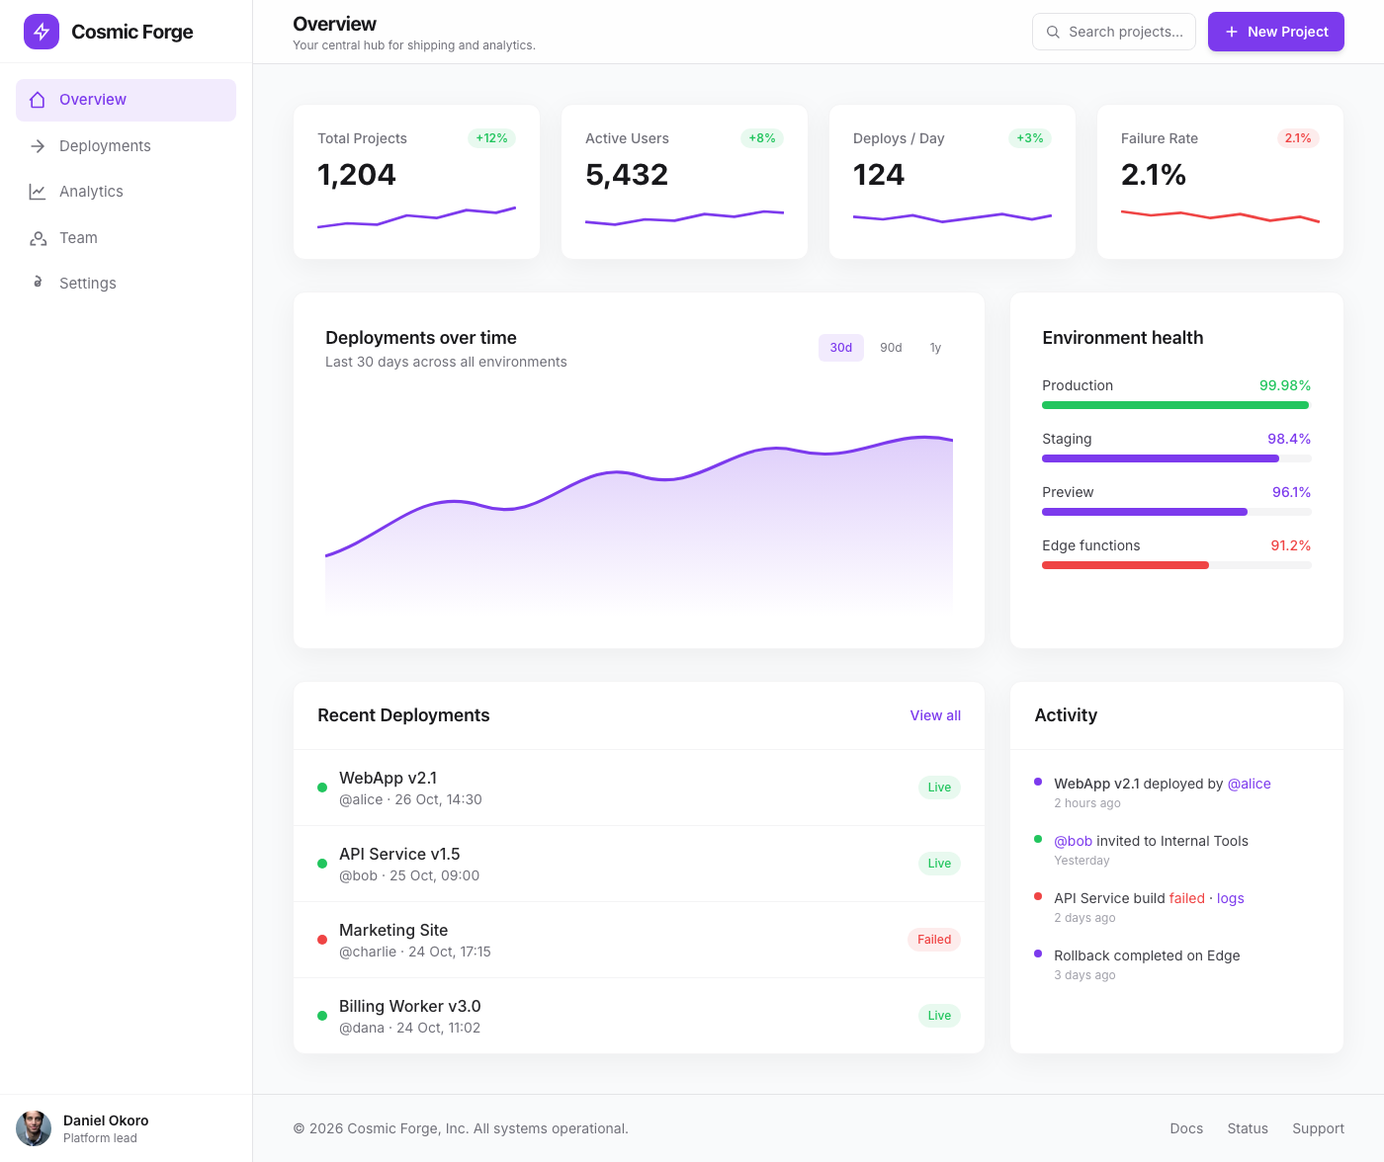
Task: Select the Marketing Site deployment title
Action: (393, 930)
